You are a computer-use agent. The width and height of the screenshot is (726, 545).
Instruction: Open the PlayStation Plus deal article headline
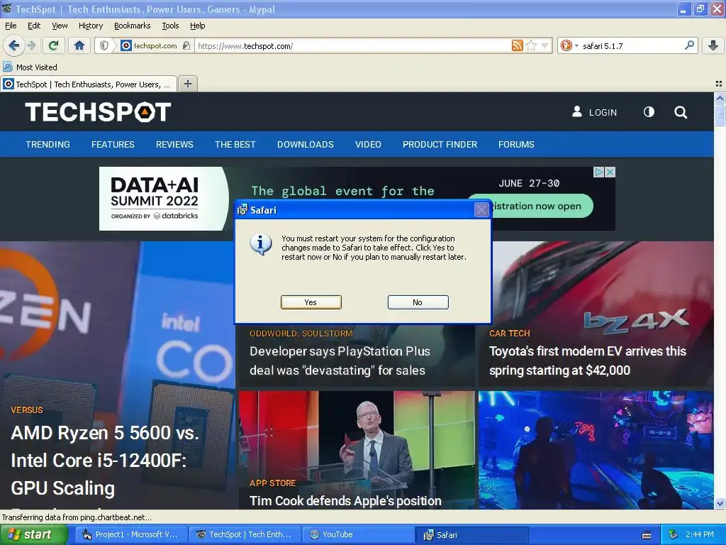(340, 360)
